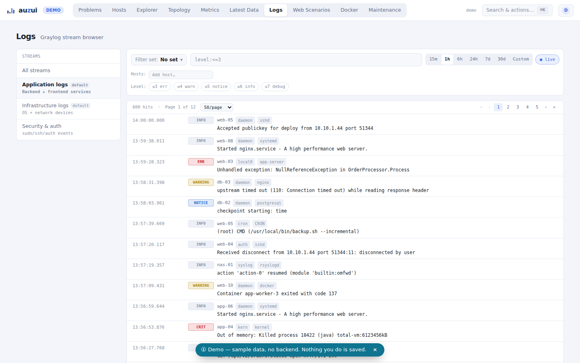Select the 30d time range
Screen dimensions: 580x363
[x=501, y=59]
